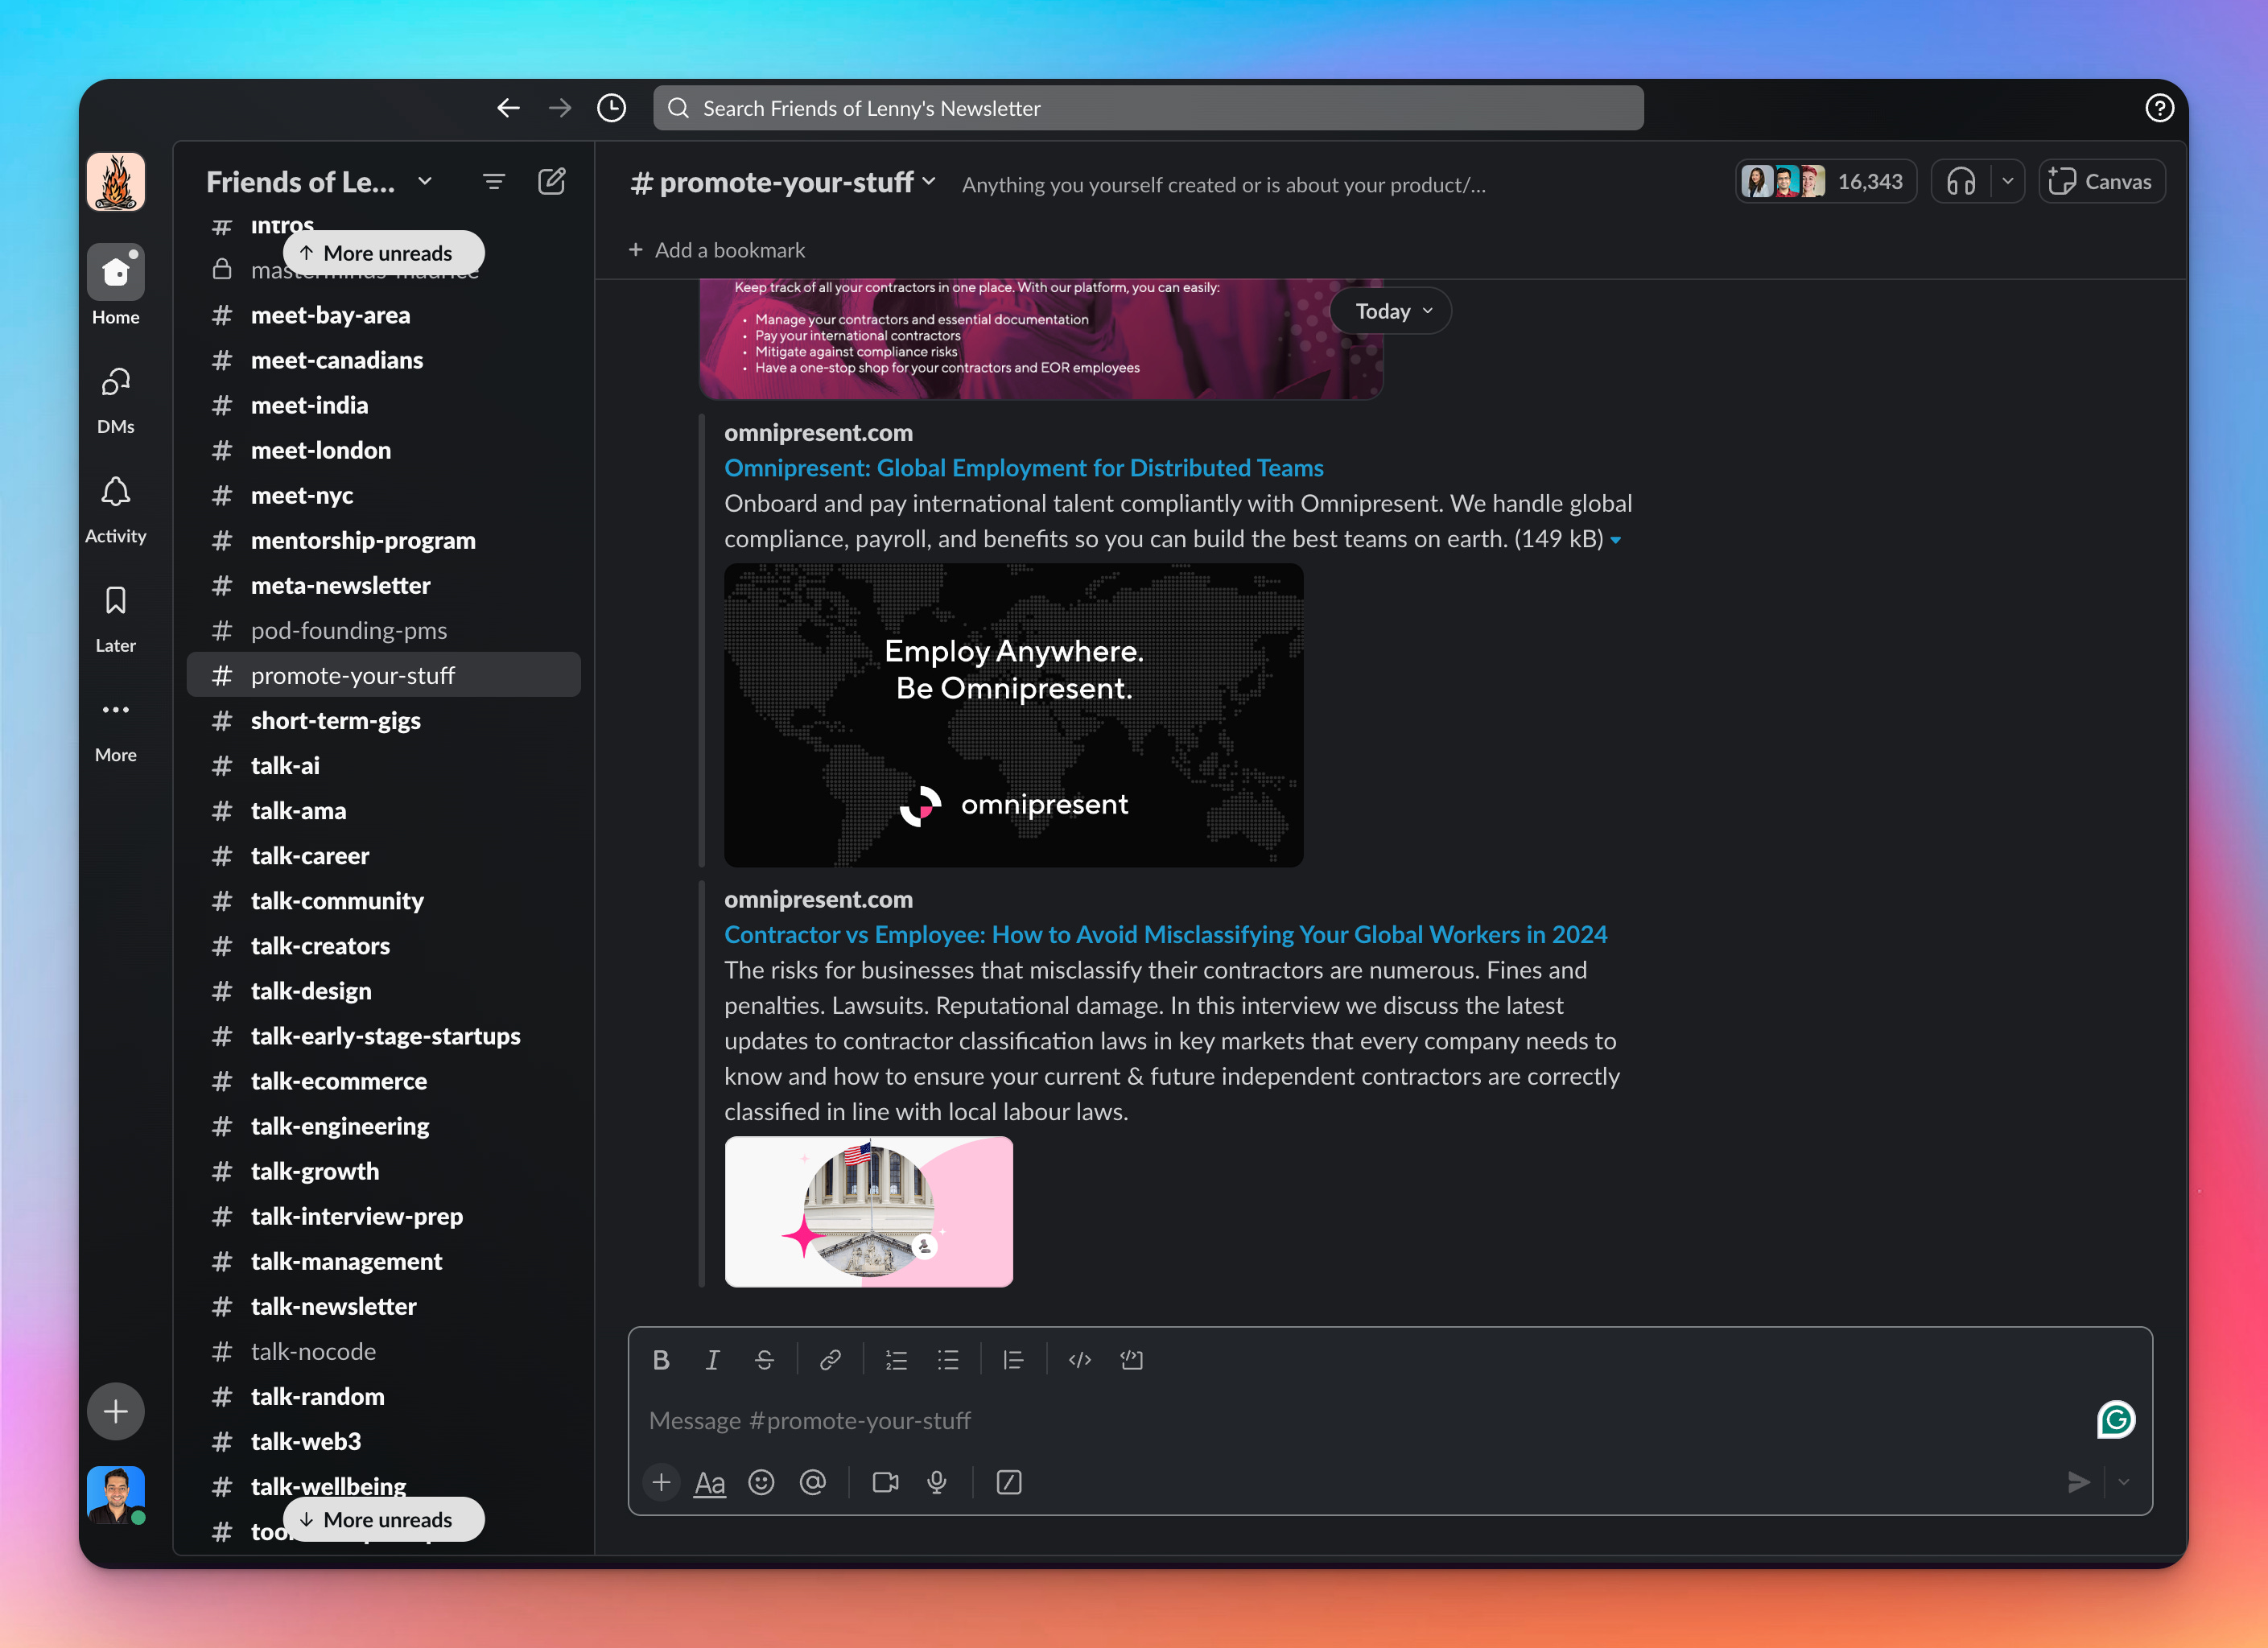
Task: Open the Friends of Lenny's workspace icon
Action: point(116,182)
